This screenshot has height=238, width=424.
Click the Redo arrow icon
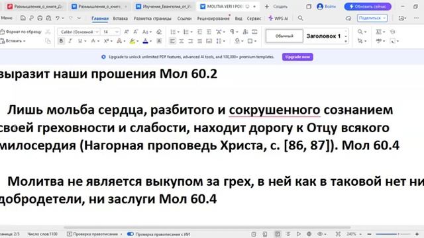[x=71, y=18]
